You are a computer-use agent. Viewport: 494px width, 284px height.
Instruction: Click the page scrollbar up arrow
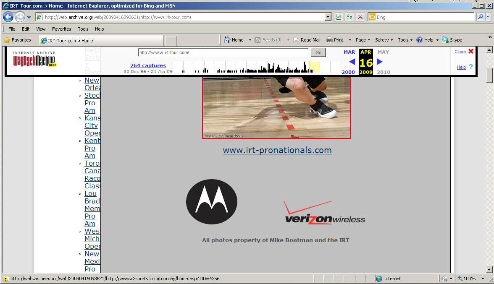coord(489,50)
